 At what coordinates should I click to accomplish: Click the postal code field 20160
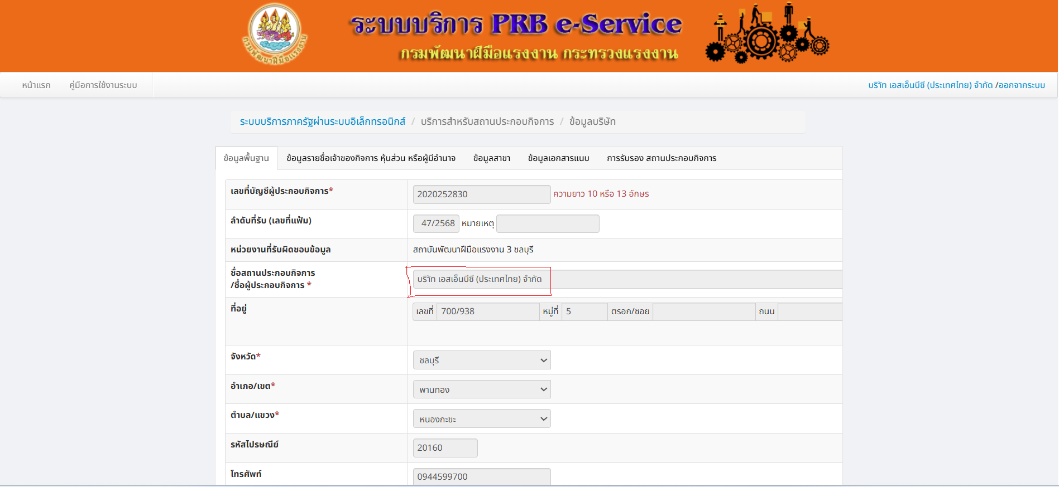tap(445, 448)
